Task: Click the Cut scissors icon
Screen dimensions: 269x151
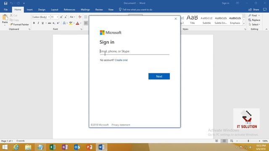Action: 11,16
